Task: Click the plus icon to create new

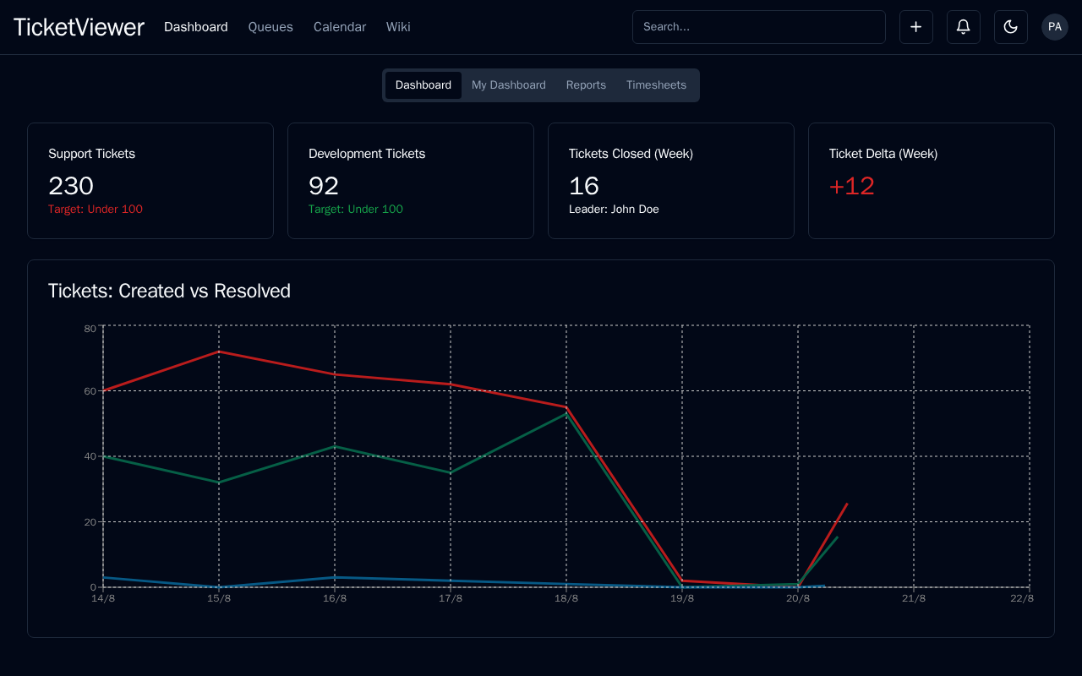Action: tap(915, 27)
